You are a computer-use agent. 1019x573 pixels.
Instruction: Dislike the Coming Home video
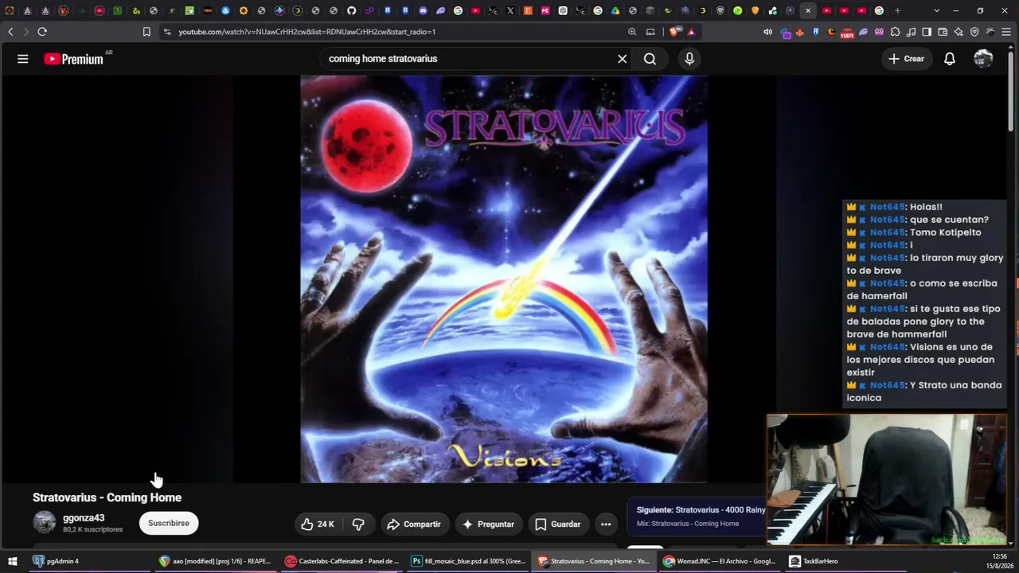[x=358, y=524]
